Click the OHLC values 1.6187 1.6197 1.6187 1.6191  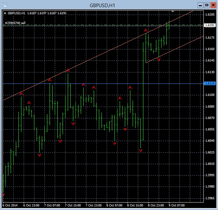pyautogui.click(x=47, y=13)
